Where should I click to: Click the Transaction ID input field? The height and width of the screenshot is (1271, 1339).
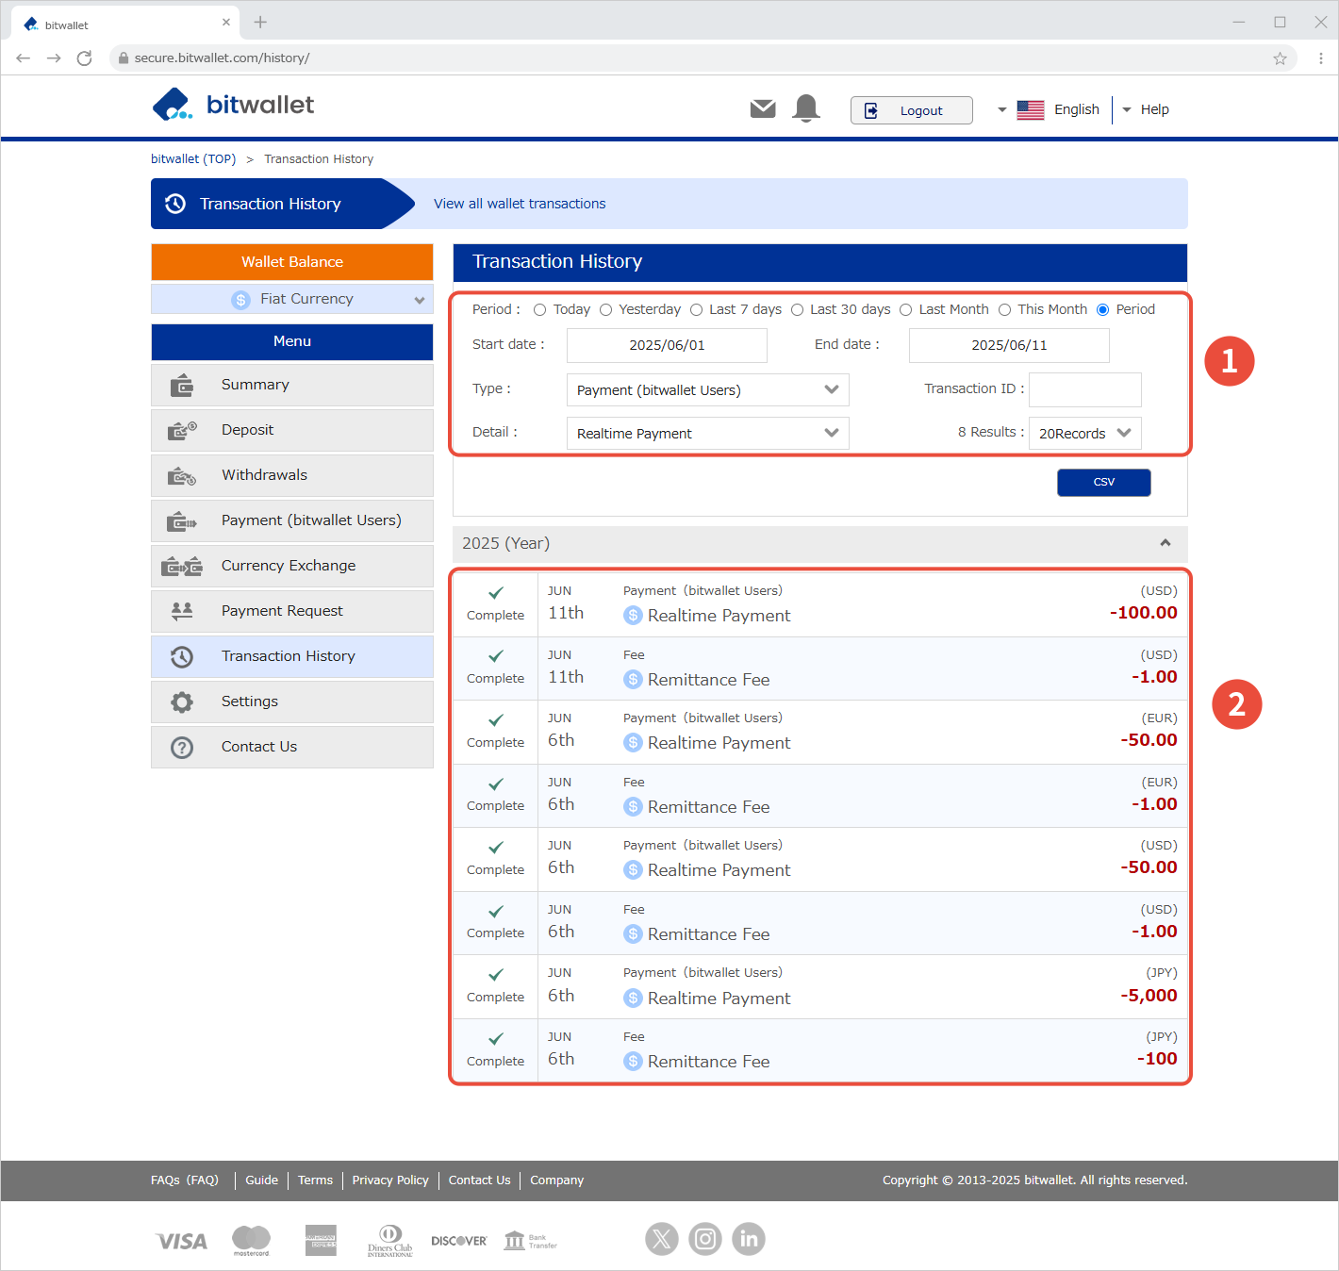pos(1084,389)
